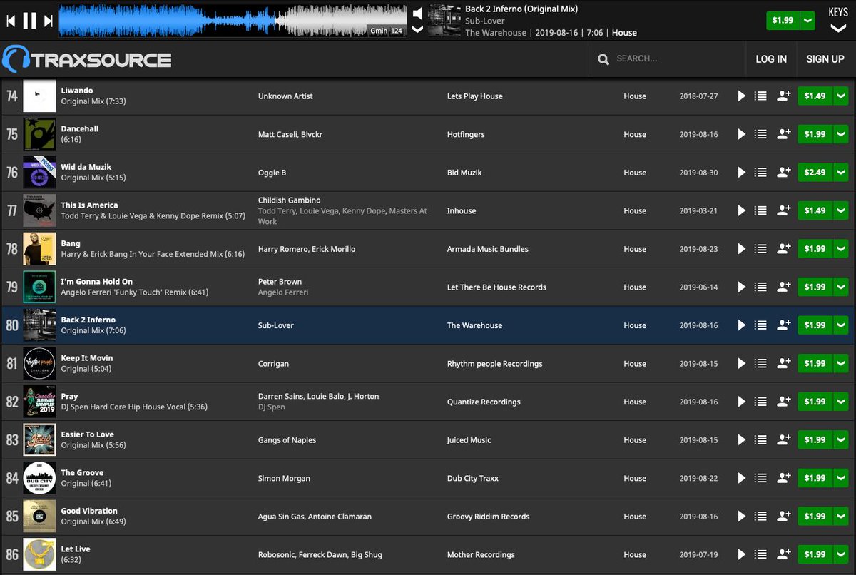Buy Liwando for $1.49

(x=815, y=96)
